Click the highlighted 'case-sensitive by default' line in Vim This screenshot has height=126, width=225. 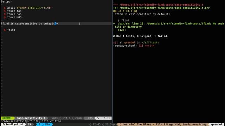pyautogui.click(x=56, y=23)
